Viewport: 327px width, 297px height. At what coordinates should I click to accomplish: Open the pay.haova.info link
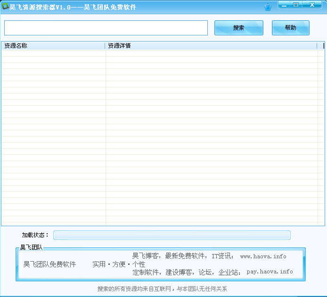(x=270, y=272)
